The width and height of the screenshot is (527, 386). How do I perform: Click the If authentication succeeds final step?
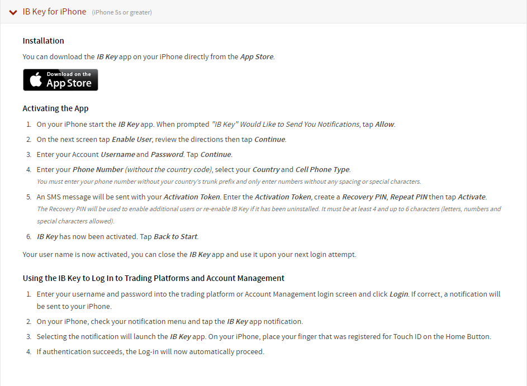click(150, 352)
